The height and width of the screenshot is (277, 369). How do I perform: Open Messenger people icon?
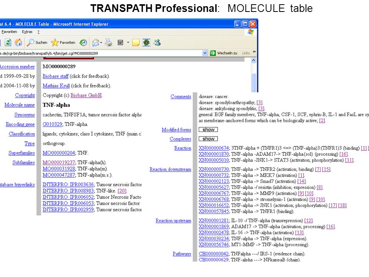[157, 43]
